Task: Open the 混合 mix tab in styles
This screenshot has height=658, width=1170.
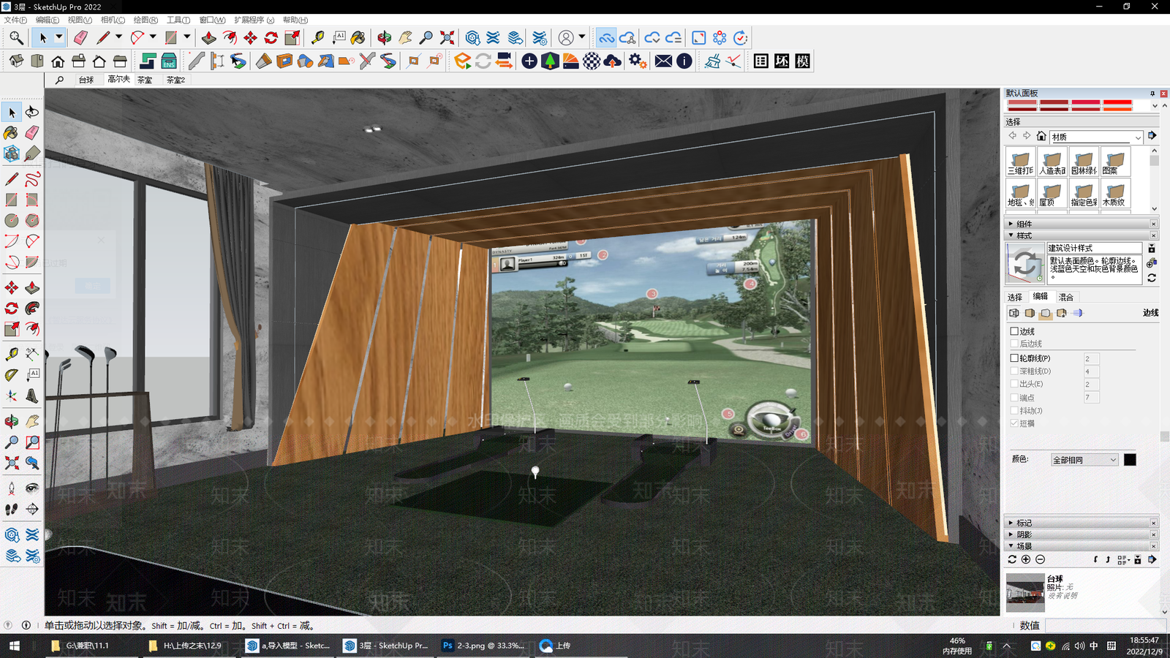Action: [x=1066, y=297]
